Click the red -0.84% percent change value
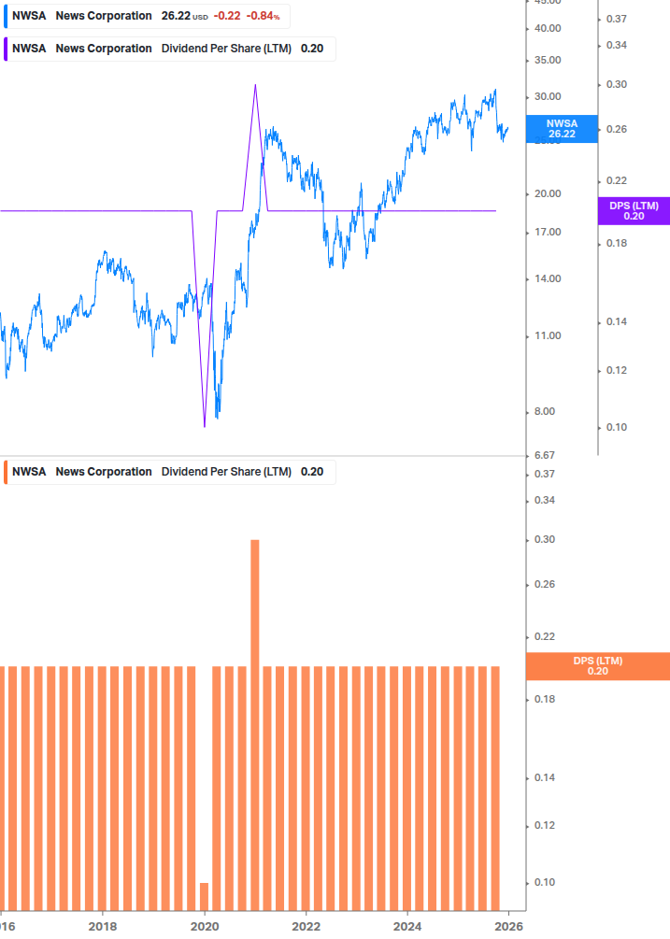The width and height of the screenshot is (670, 939). pyautogui.click(x=263, y=16)
